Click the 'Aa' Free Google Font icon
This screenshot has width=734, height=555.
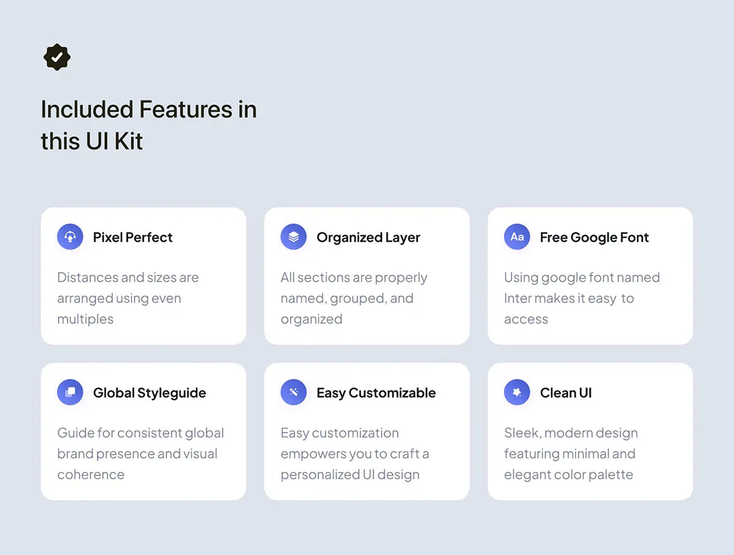(517, 237)
